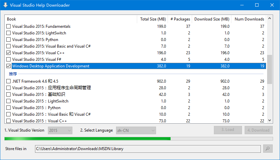The width and height of the screenshot is (280, 160).
Task: Click the download arrow app icon in title bar
Action: pos(5,5)
